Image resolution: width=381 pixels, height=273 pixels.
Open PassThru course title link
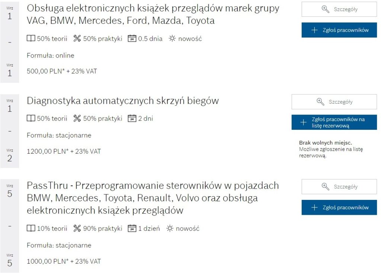click(153, 198)
